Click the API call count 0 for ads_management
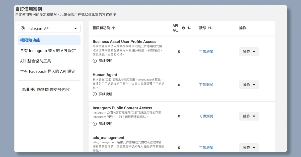The width and height of the screenshot is (301, 157). coord(179,148)
